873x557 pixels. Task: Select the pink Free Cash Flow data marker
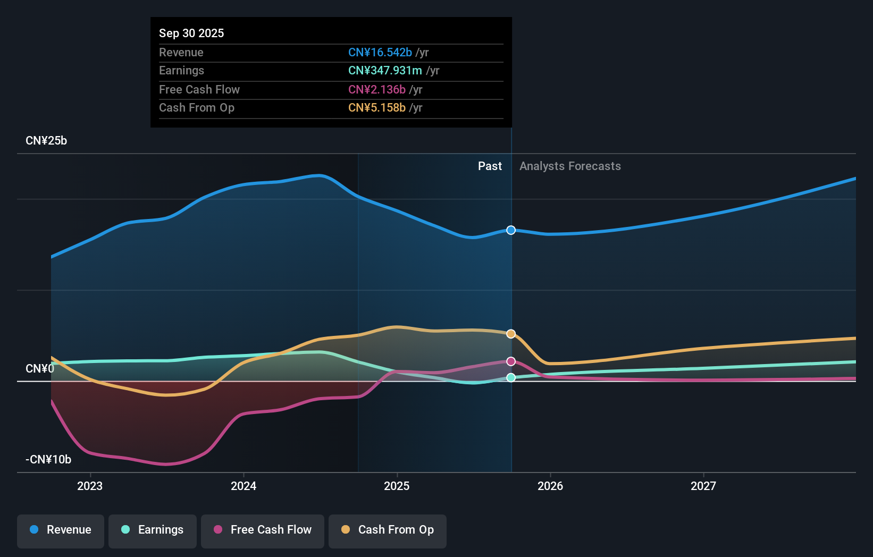511,361
